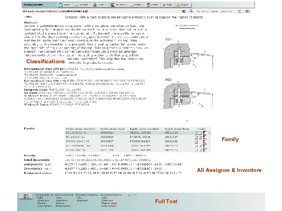Open Claims under the EP document
Screen dimensions: 282x211
coord(42,203)
